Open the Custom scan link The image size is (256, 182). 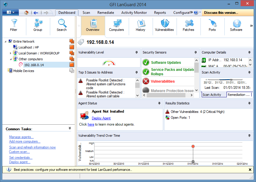click(19, 152)
